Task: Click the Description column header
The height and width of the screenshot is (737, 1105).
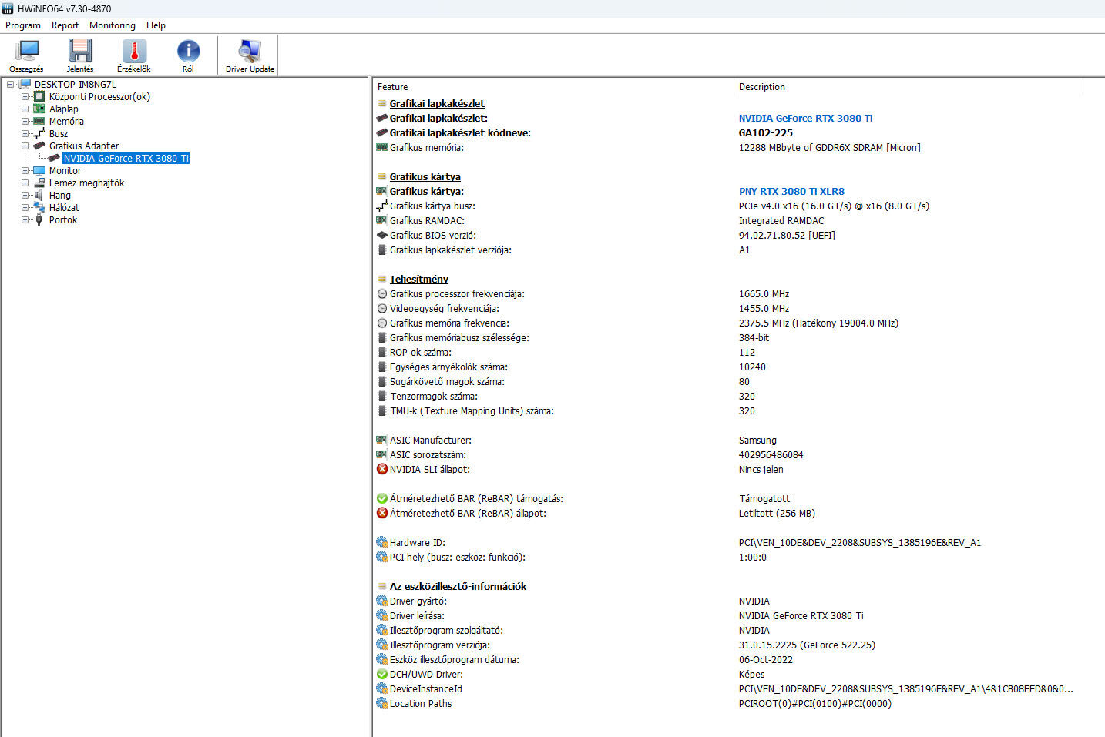Action: pyautogui.click(x=906, y=87)
